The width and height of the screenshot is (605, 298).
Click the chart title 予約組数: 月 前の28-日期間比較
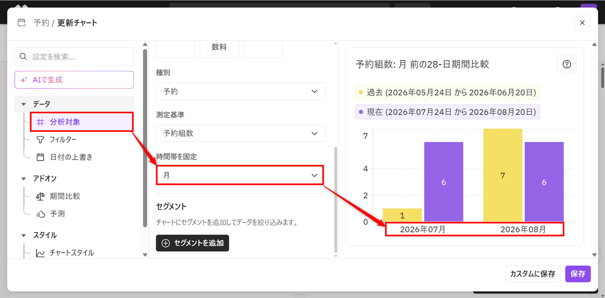422,64
